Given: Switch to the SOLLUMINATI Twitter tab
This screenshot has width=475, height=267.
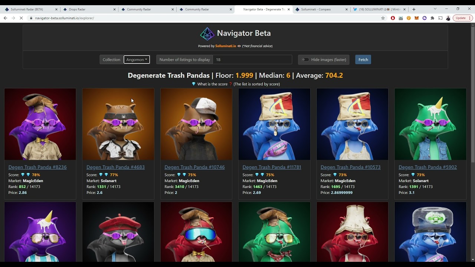Looking at the screenshot, I should coord(380,9).
